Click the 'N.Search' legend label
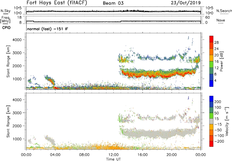 pos(224,11)
